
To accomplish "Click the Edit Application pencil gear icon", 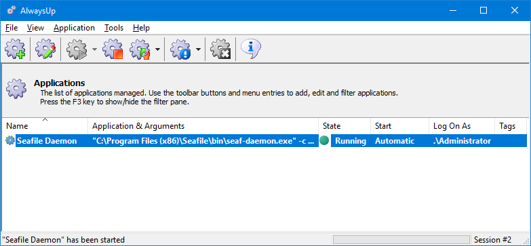I will click(x=45, y=49).
